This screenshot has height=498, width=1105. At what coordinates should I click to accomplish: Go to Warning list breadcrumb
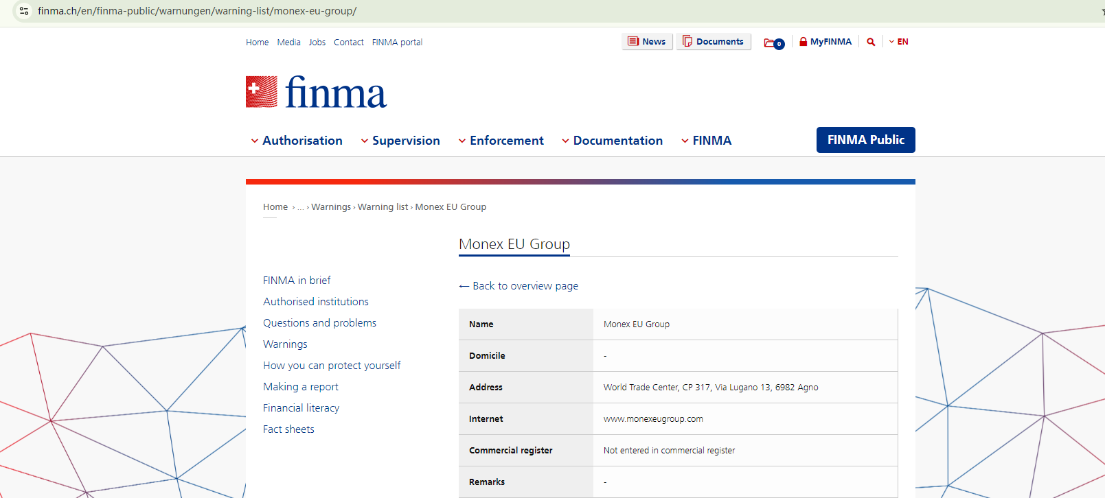click(383, 207)
